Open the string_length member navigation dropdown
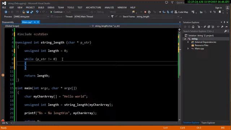Image resolution: width=231 pixels, height=130 pixels. 136,26
